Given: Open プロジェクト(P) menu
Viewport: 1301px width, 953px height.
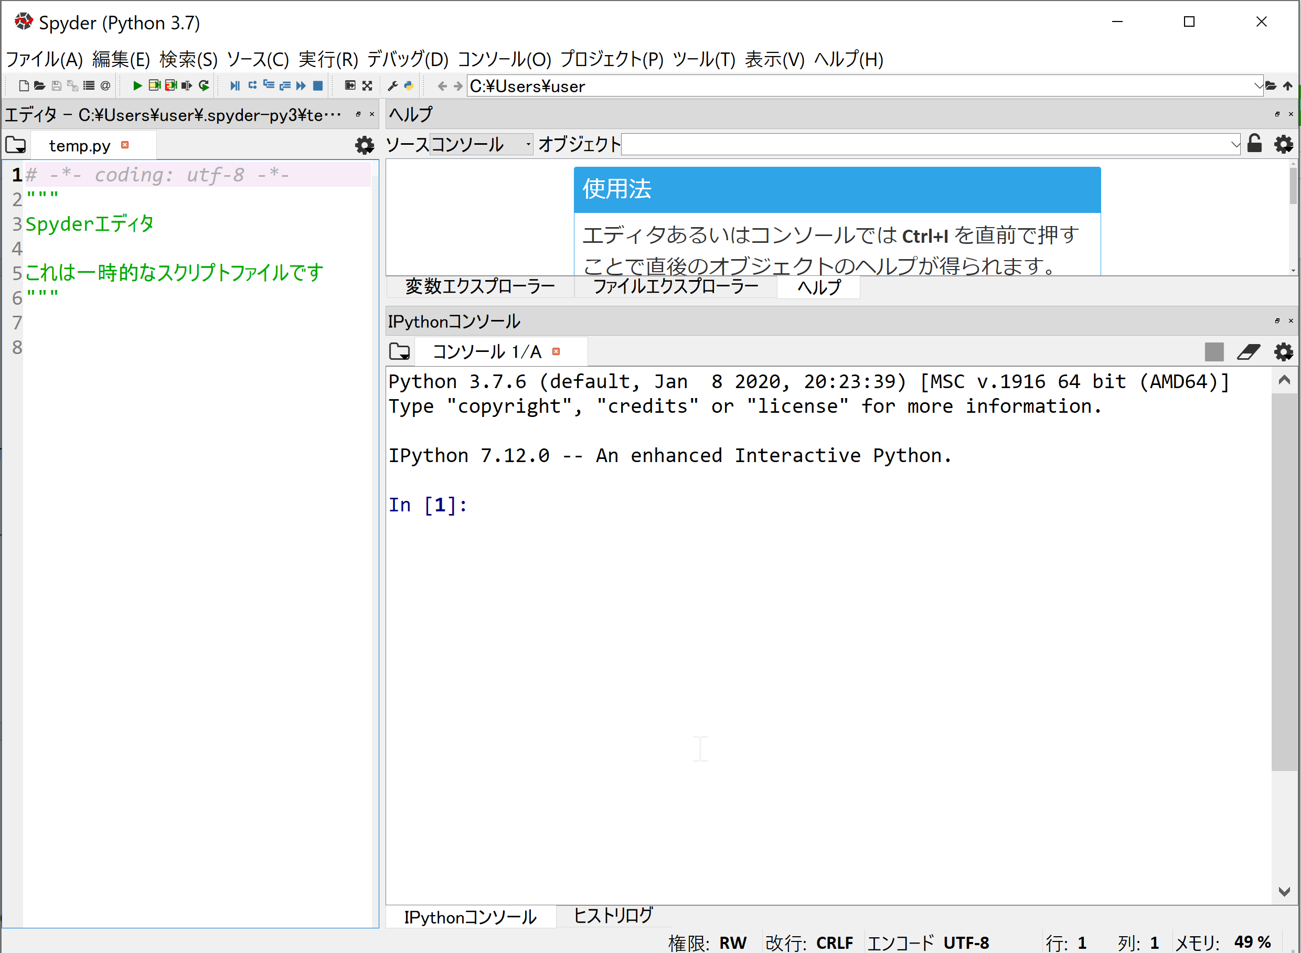Looking at the screenshot, I should tap(612, 59).
